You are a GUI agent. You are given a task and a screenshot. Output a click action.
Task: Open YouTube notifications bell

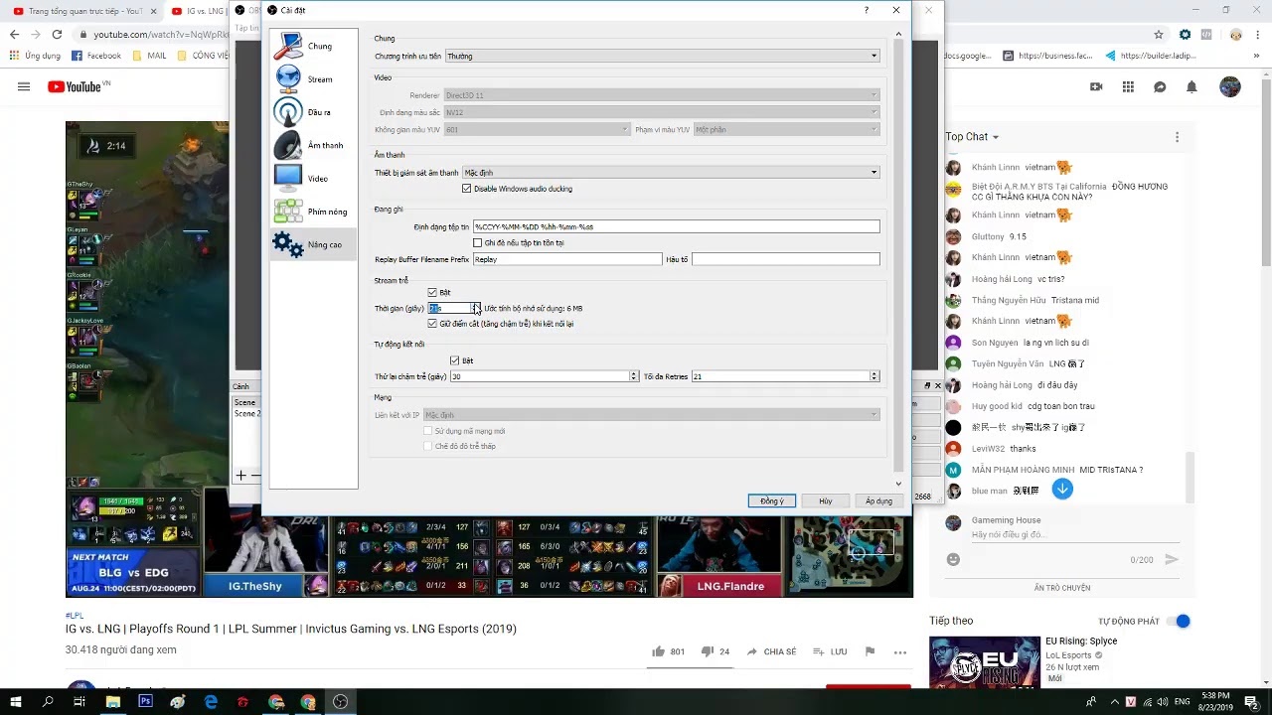pos(1192,86)
